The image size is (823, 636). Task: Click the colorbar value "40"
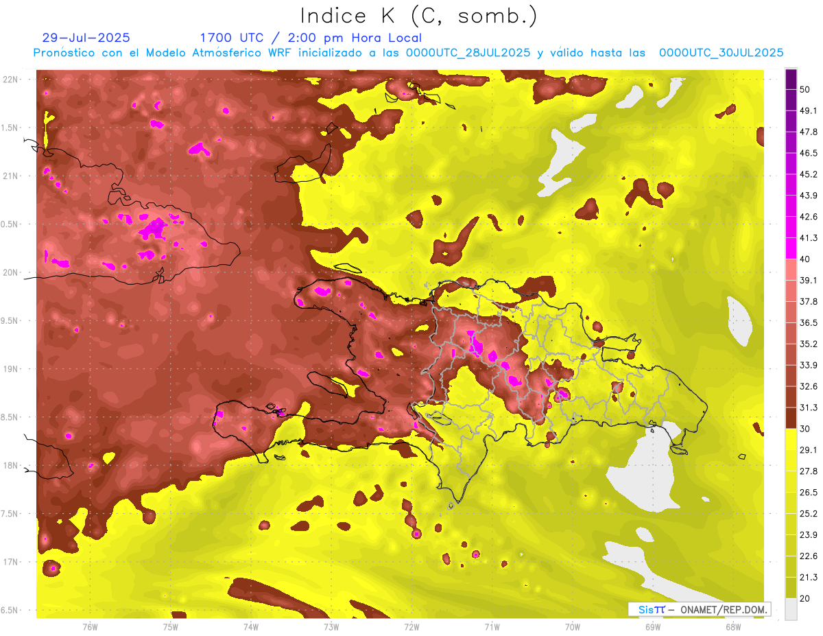point(806,259)
